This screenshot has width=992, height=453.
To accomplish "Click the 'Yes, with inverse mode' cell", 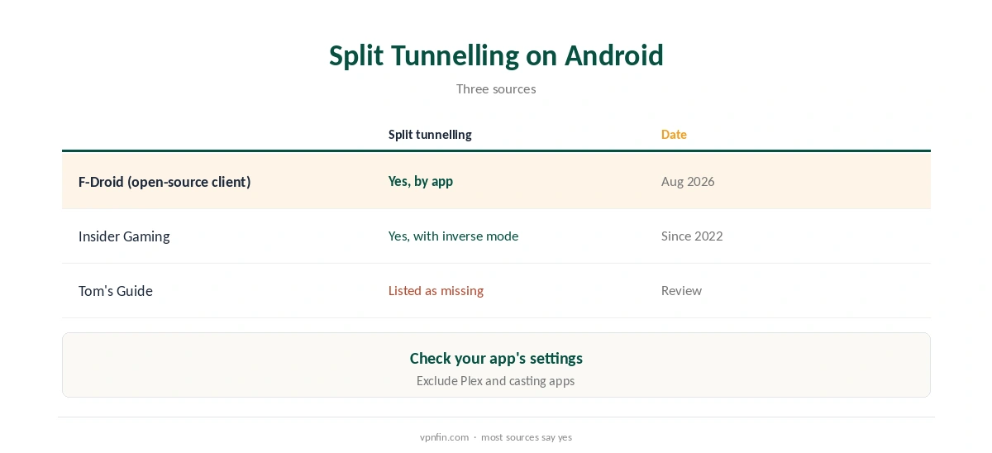I will click(453, 236).
